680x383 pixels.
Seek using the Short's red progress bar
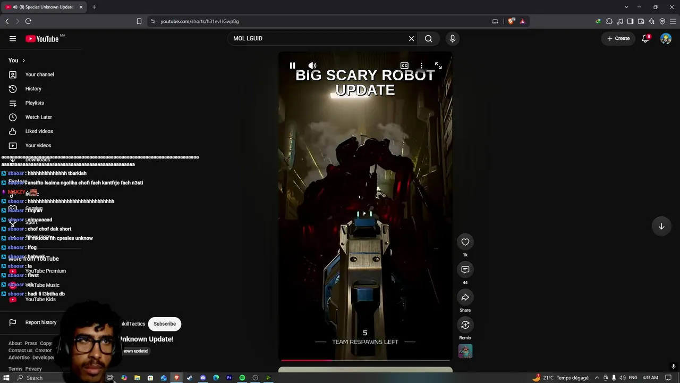[x=365, y=360]
